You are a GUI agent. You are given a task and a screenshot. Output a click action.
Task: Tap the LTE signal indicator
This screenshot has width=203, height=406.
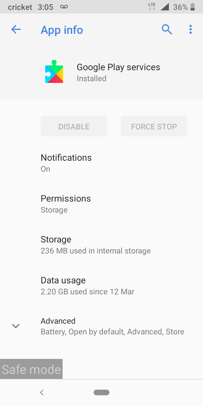point(152,7)
